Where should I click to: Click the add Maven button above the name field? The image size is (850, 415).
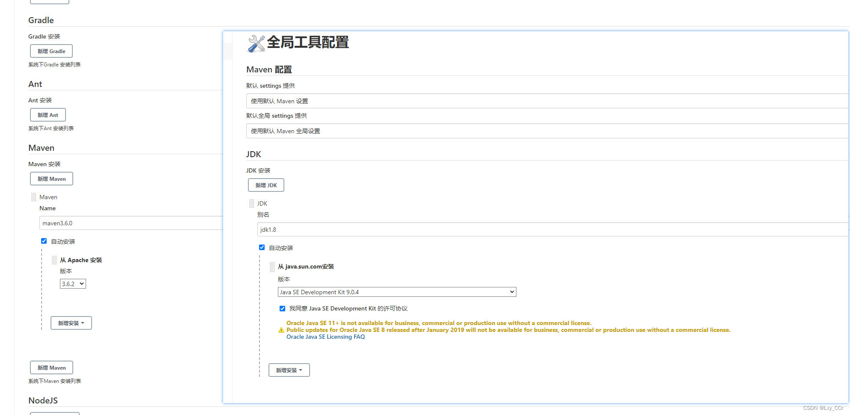(x=51, y=179)
